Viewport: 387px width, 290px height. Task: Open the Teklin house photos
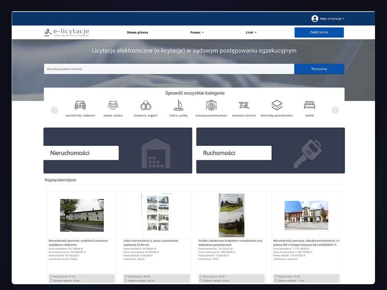[x=231, y=215]
